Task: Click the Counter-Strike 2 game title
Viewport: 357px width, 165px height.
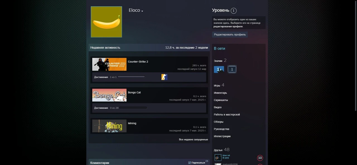Action: [138, 62]
